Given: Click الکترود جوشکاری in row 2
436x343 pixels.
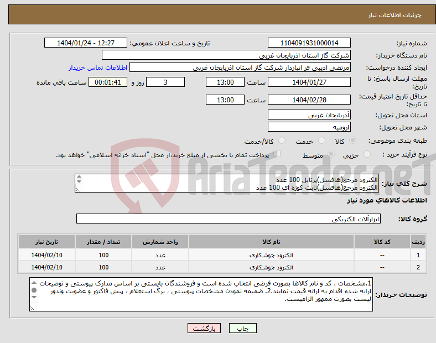Looking at the screenshot, I should [x=271, y=267].
